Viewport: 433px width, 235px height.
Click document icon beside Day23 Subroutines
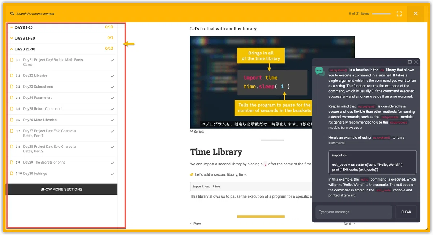click(x=12, y=87)
